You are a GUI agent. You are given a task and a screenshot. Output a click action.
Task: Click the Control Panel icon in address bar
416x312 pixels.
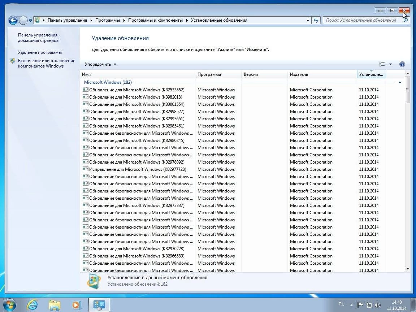(38, 20)
